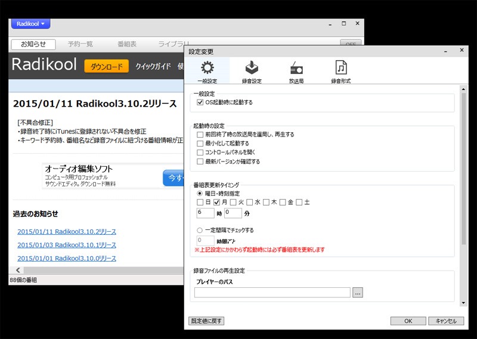Click the settings dialog scroll up arrow
Screen dimensions: 477x339
tap(463, 89)
